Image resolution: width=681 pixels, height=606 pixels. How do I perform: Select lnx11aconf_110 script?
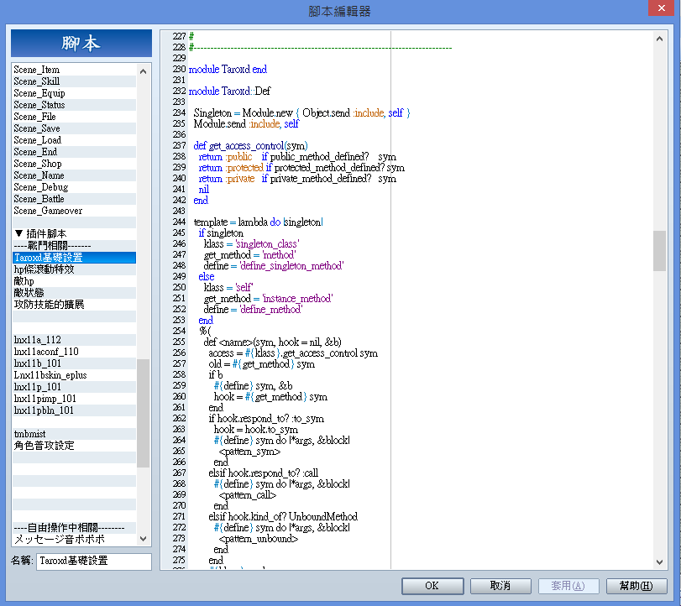(x=74, y=352)
